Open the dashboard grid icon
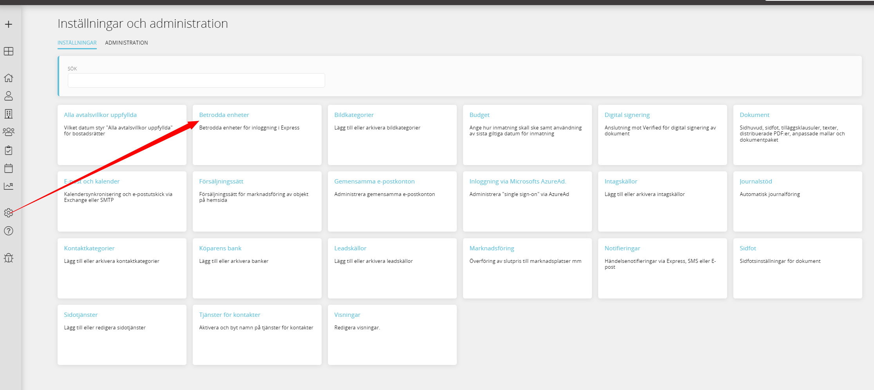 [9, 51]
